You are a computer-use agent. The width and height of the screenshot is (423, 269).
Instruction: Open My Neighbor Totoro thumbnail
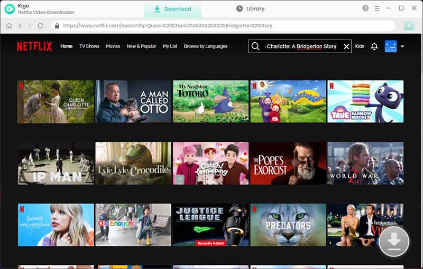pyautogui.click(x=210, y=101)
